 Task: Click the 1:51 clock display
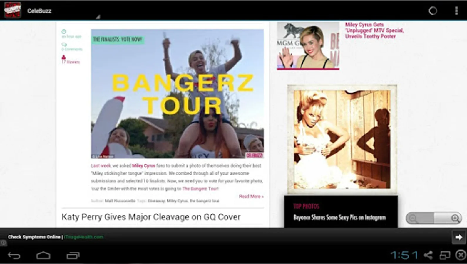(x=404, y=255)
